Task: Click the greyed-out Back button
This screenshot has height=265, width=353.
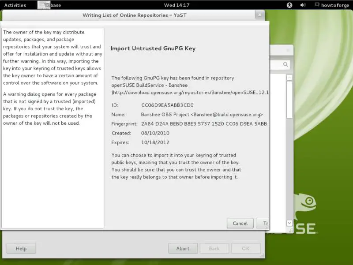Action: (x=214, y=248)
